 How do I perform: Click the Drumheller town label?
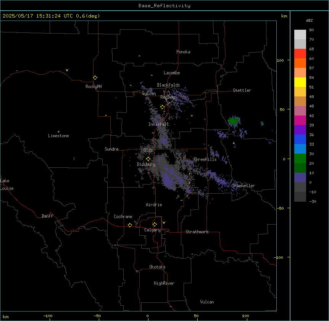[244, 186]
